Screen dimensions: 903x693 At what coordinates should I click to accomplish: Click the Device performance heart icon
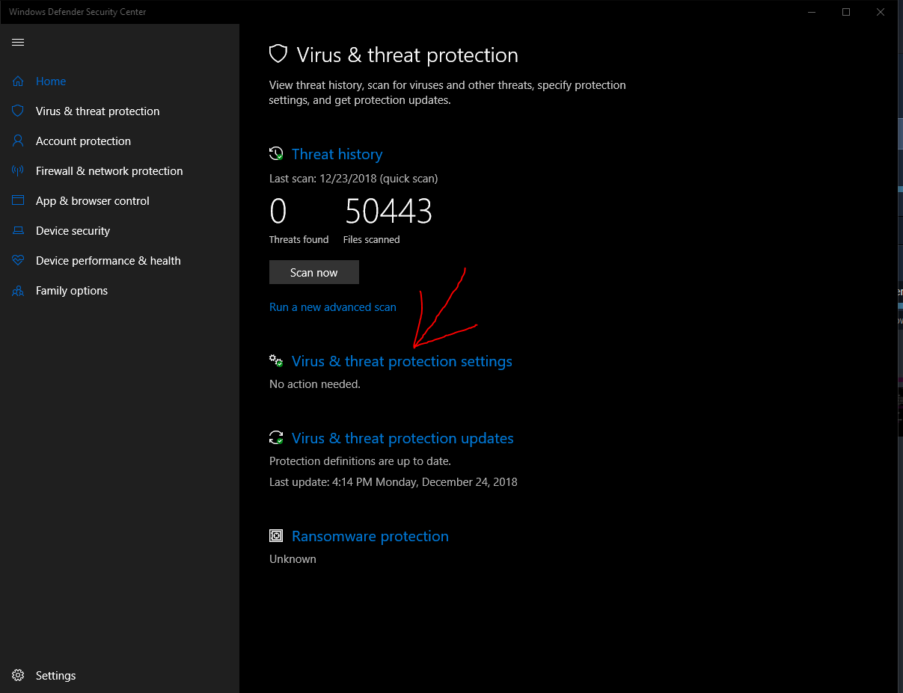pos(18,261)
